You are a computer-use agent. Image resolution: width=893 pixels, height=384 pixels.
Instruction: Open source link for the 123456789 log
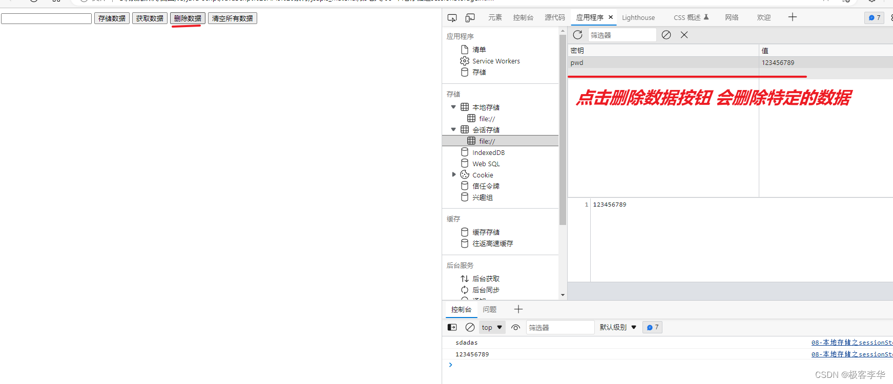click(852, 354)
